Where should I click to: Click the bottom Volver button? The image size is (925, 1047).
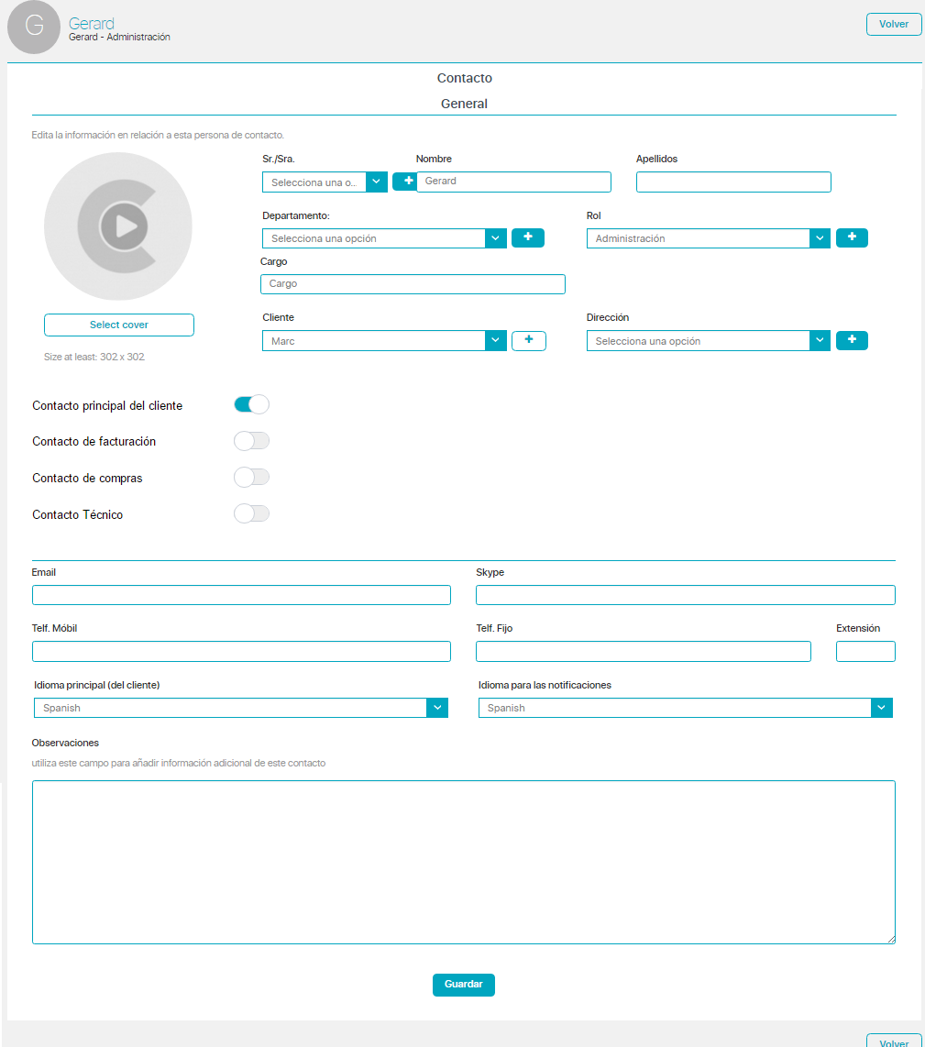click(x=894, y=1042)
